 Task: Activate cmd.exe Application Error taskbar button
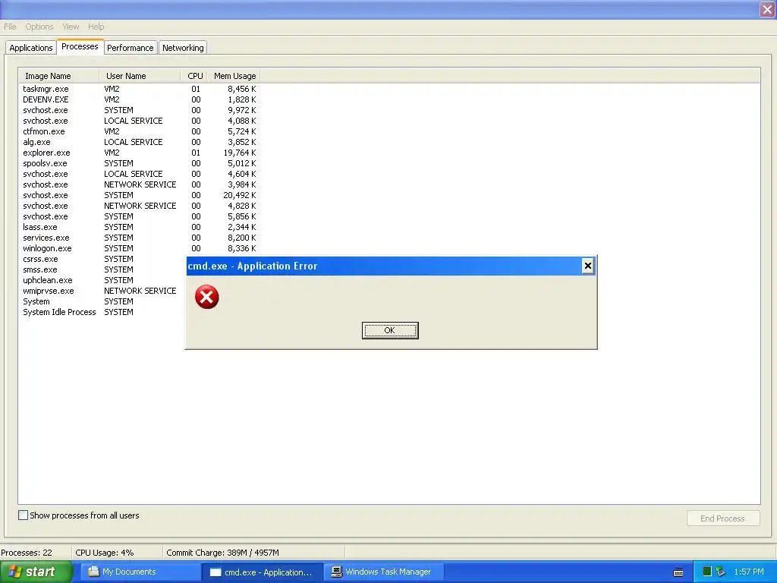263,572
